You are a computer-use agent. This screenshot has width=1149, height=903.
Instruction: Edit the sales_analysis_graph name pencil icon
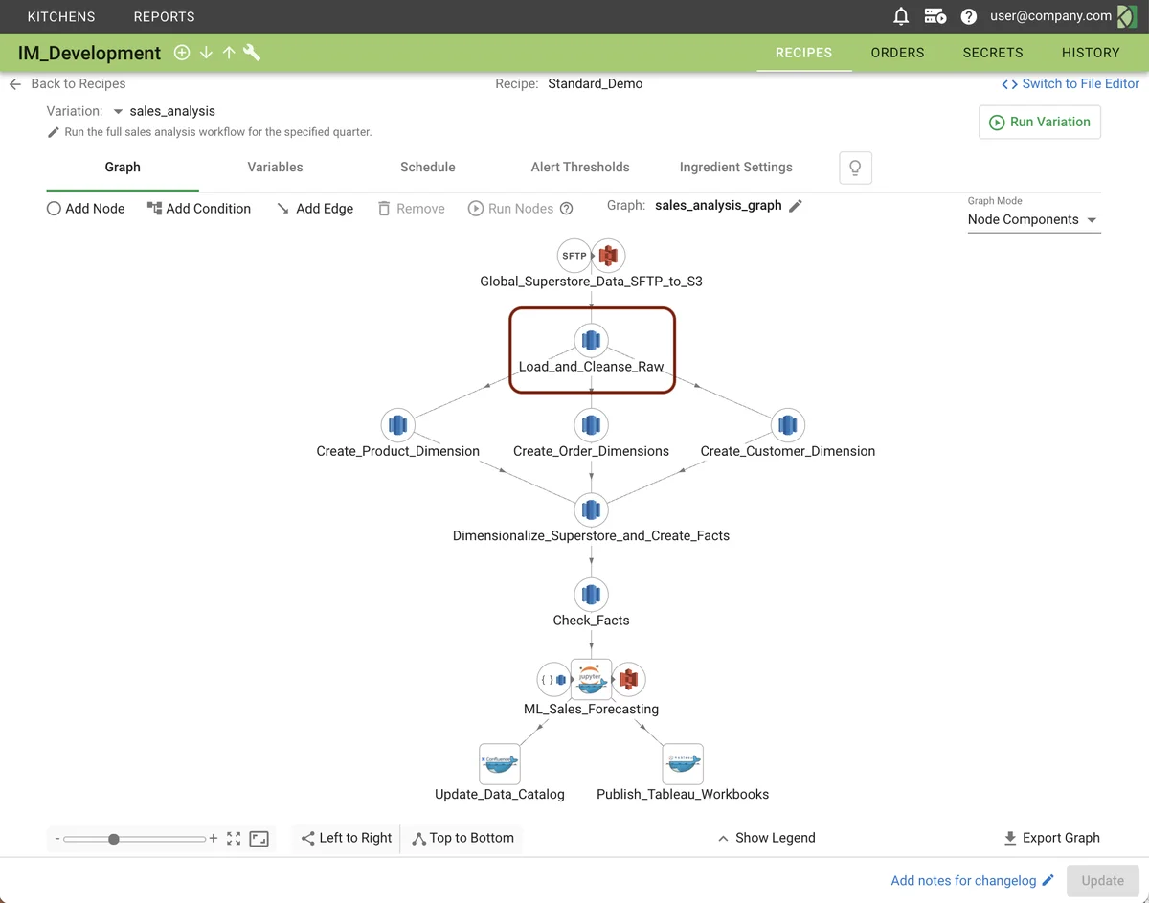(x=796, y=205)
